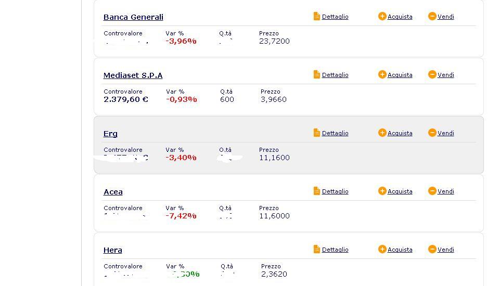
Task: Click the plus Acquista icon for Hera
Action: (382, 250)
